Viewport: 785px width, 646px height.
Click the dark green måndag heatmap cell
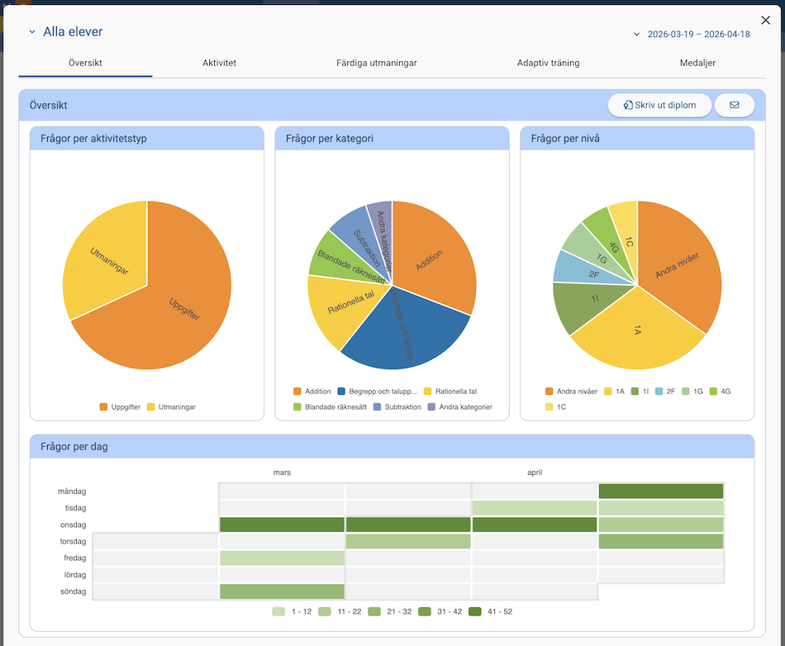point(661,491)
